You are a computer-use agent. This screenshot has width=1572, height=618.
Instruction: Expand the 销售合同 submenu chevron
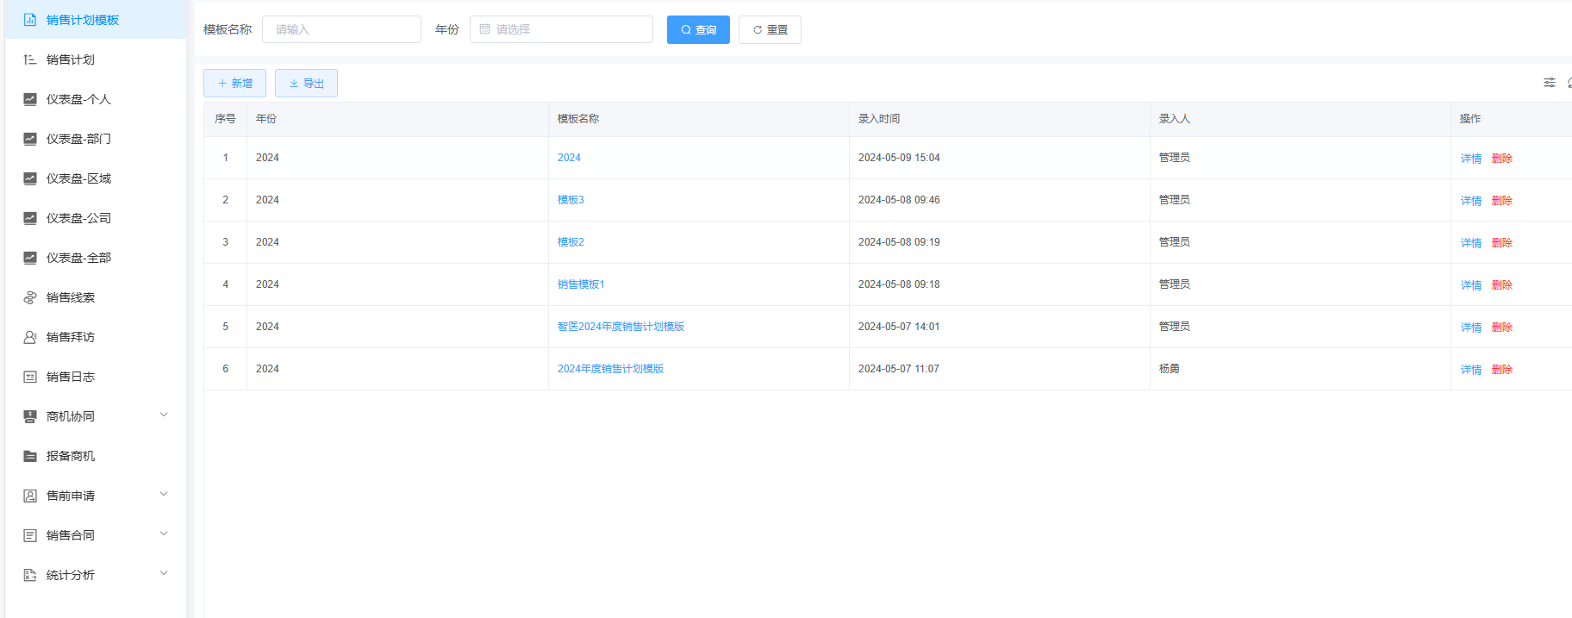tap(164, 534)
